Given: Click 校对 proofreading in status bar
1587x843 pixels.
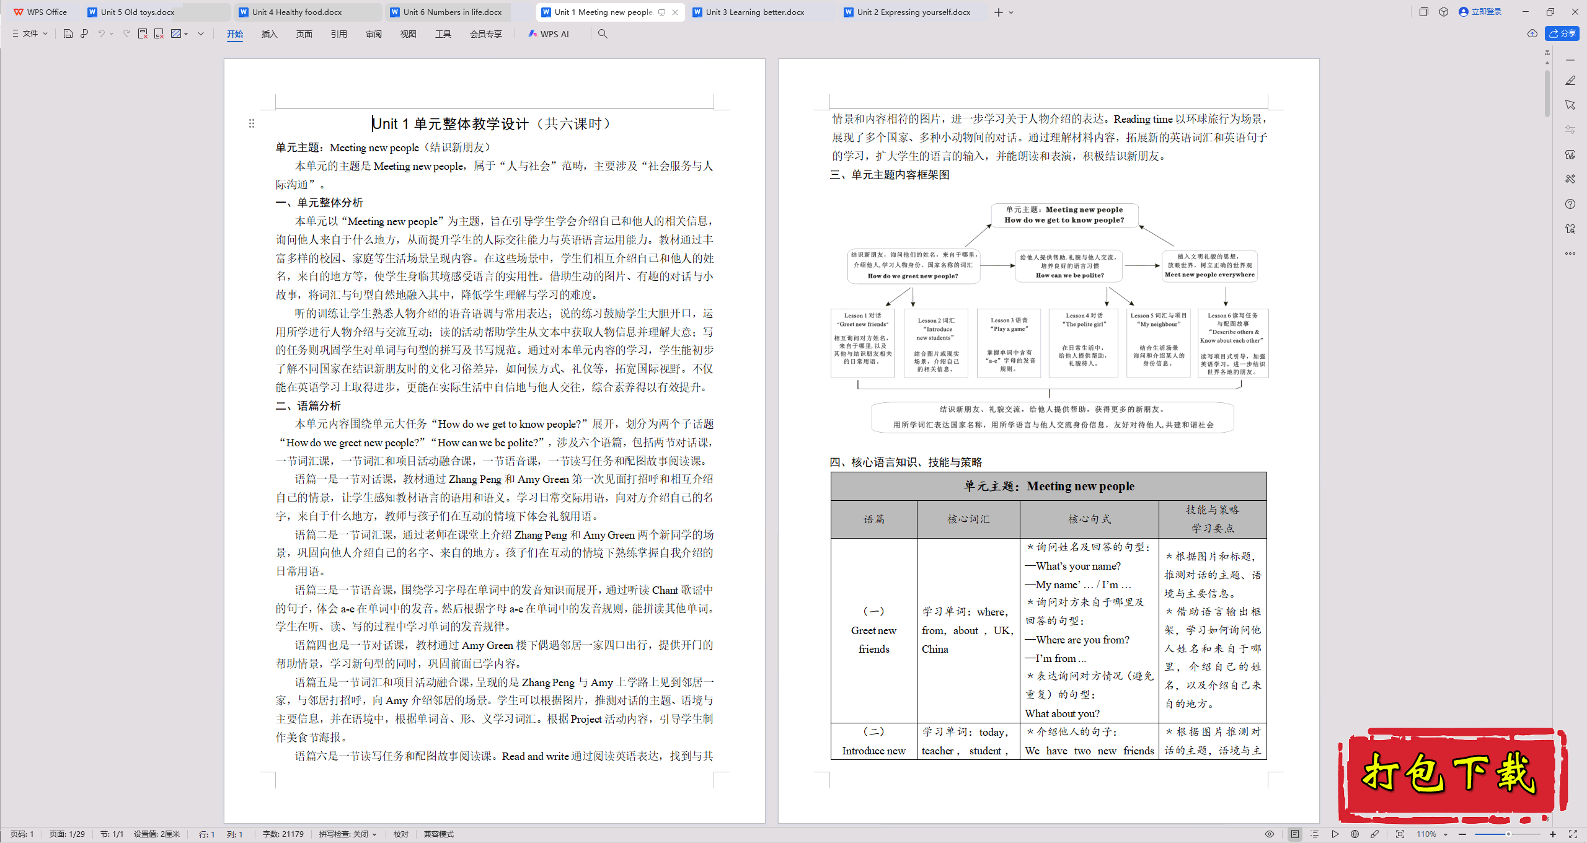Looking at the screenshot, I should (401, 834).
